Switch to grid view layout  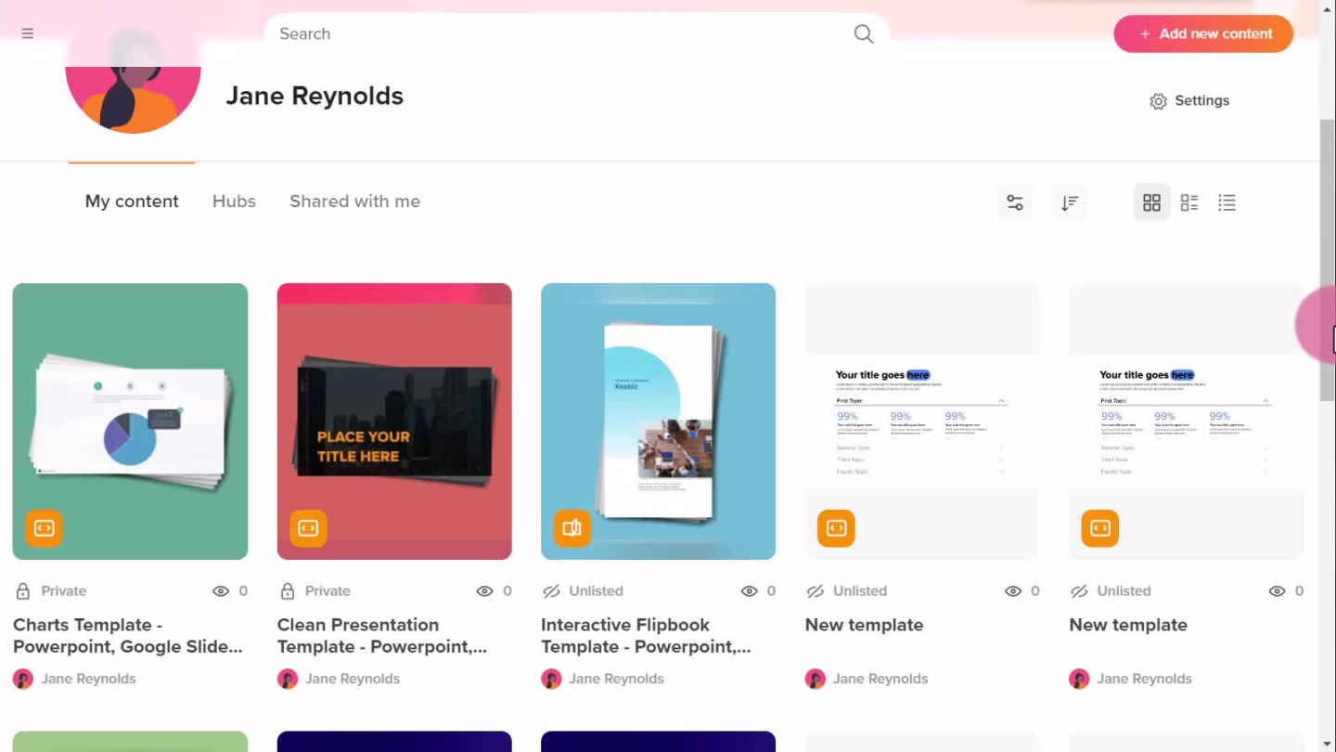point(1151,202)
